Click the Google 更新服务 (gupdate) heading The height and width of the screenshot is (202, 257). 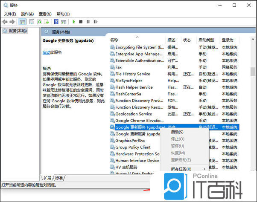[x=68, y=40]
